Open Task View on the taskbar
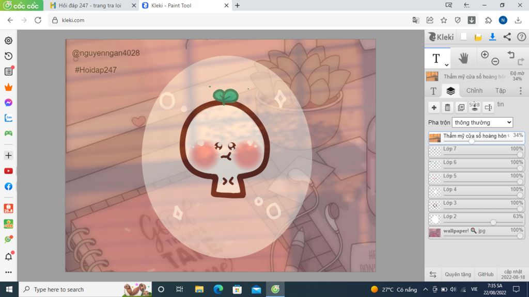This screenshot has height=297, width=529. coord(179,289)
